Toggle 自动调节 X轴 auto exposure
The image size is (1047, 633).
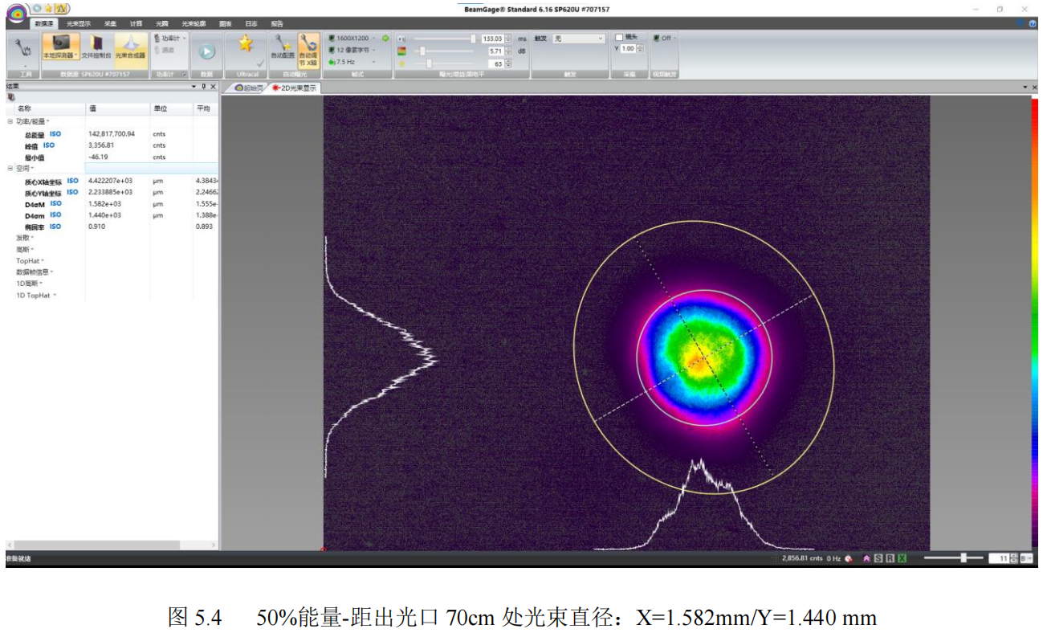pos(308,47)
